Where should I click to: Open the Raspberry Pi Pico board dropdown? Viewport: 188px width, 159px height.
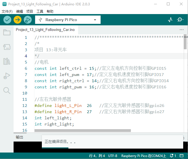[x=68, y=20]
